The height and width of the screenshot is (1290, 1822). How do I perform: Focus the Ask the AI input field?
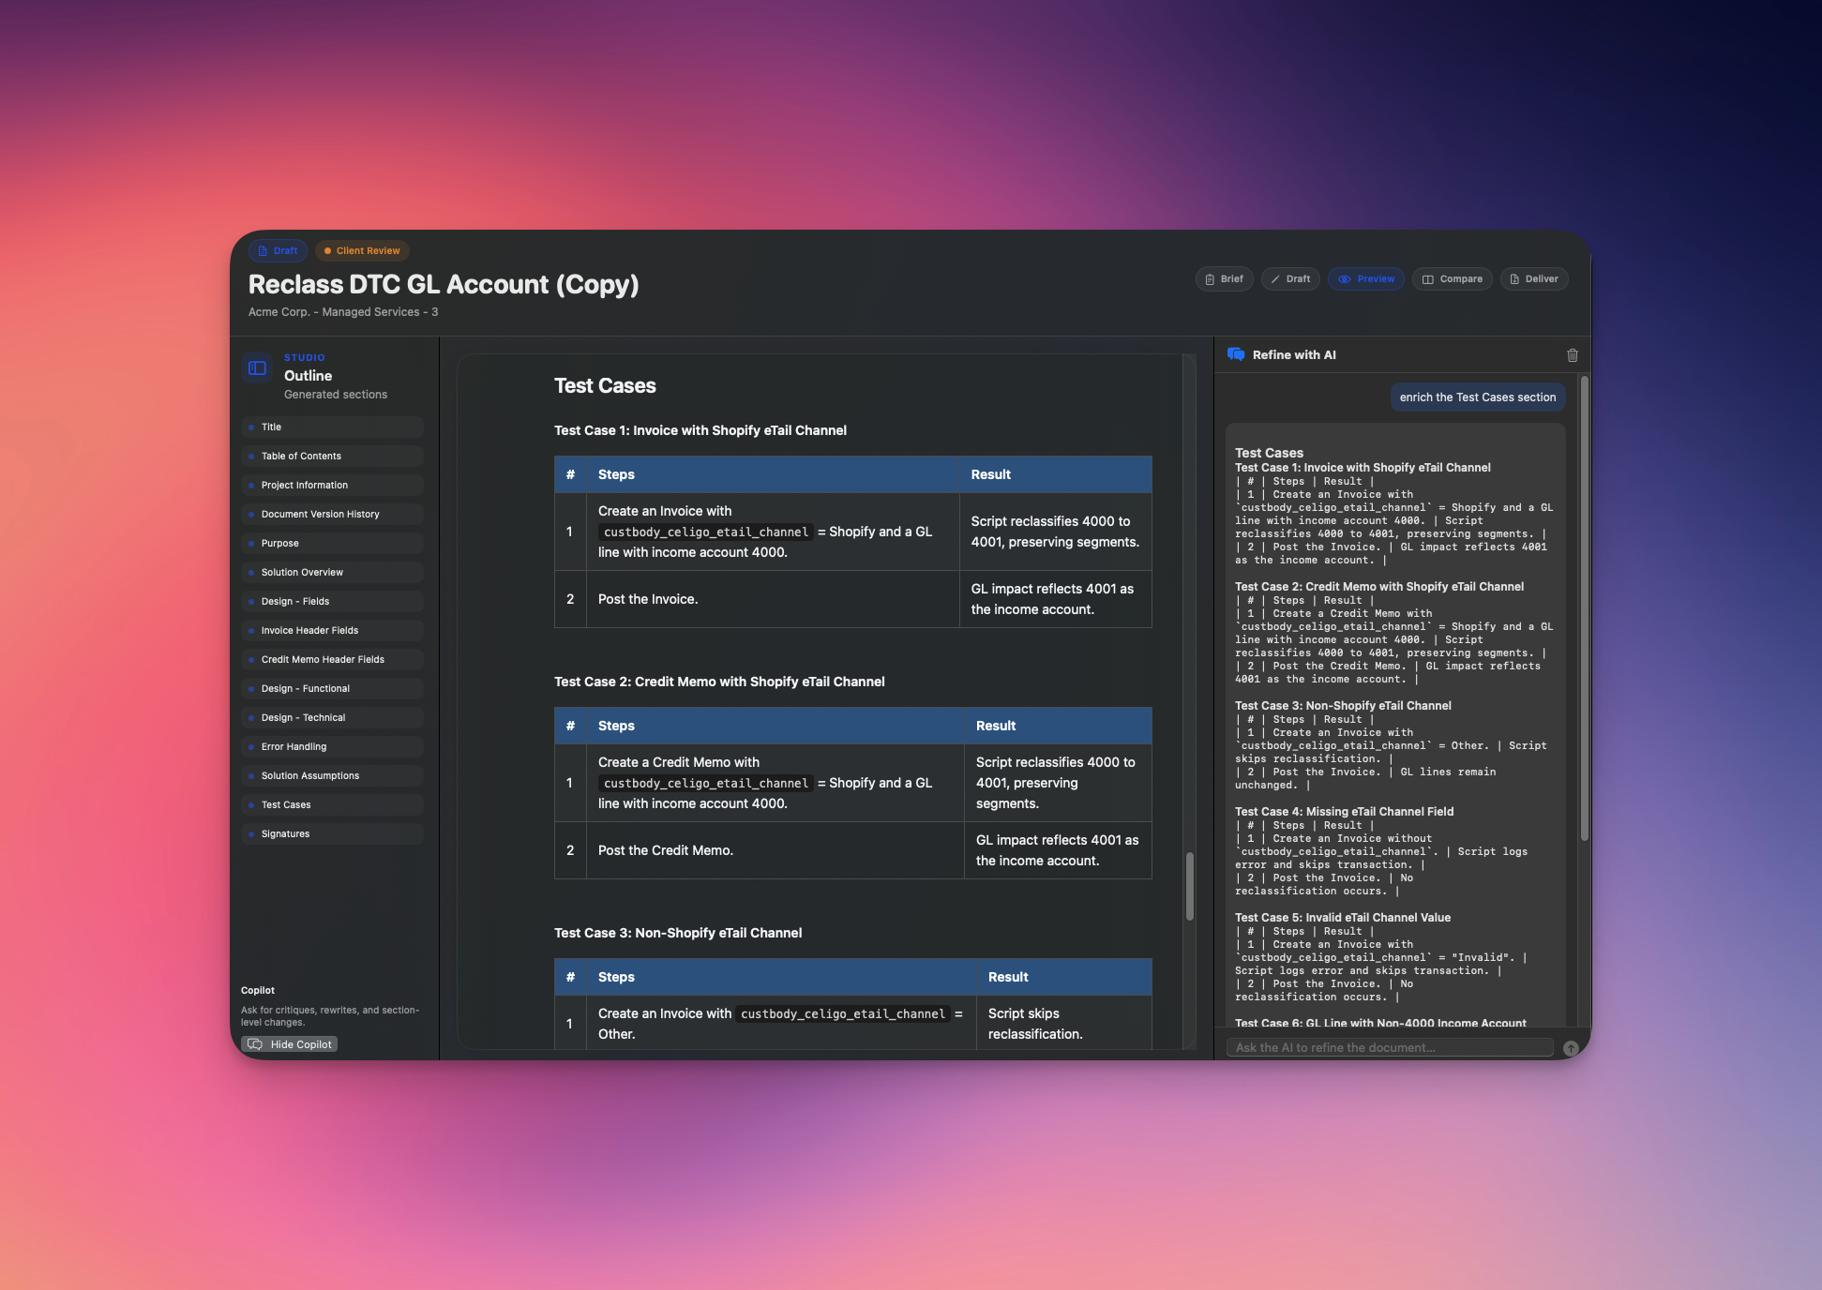pos(1390,1047)
